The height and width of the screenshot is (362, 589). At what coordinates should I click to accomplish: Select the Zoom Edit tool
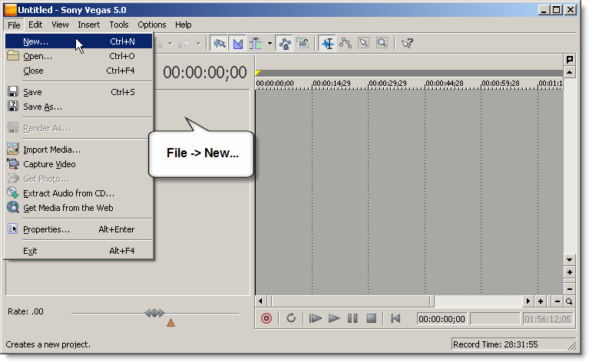point(382,44)
